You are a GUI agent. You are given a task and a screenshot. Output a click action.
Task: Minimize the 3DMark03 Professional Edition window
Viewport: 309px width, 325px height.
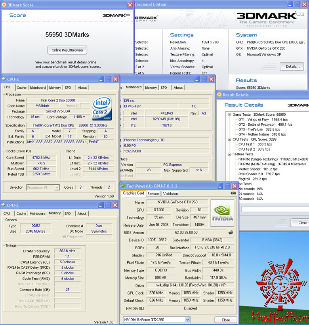coord(290,4)
